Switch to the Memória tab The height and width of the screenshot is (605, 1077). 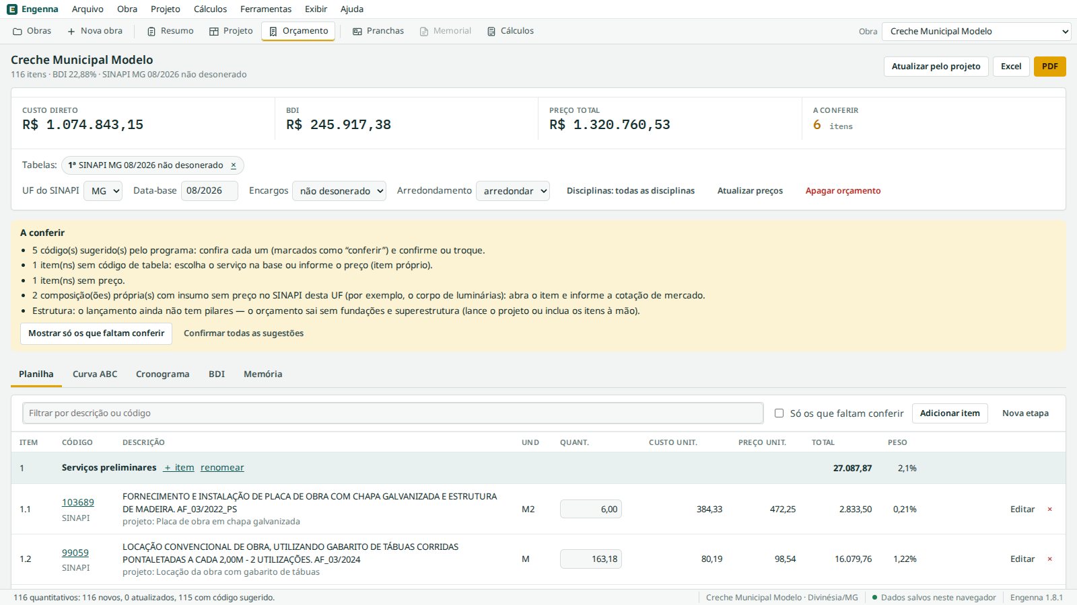[263, 374]
